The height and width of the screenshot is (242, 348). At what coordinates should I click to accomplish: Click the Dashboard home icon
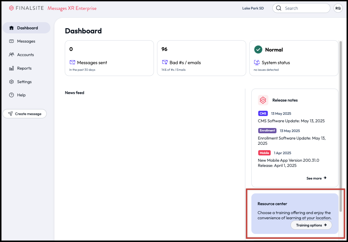pyautogui.click(x=12, y=28)
